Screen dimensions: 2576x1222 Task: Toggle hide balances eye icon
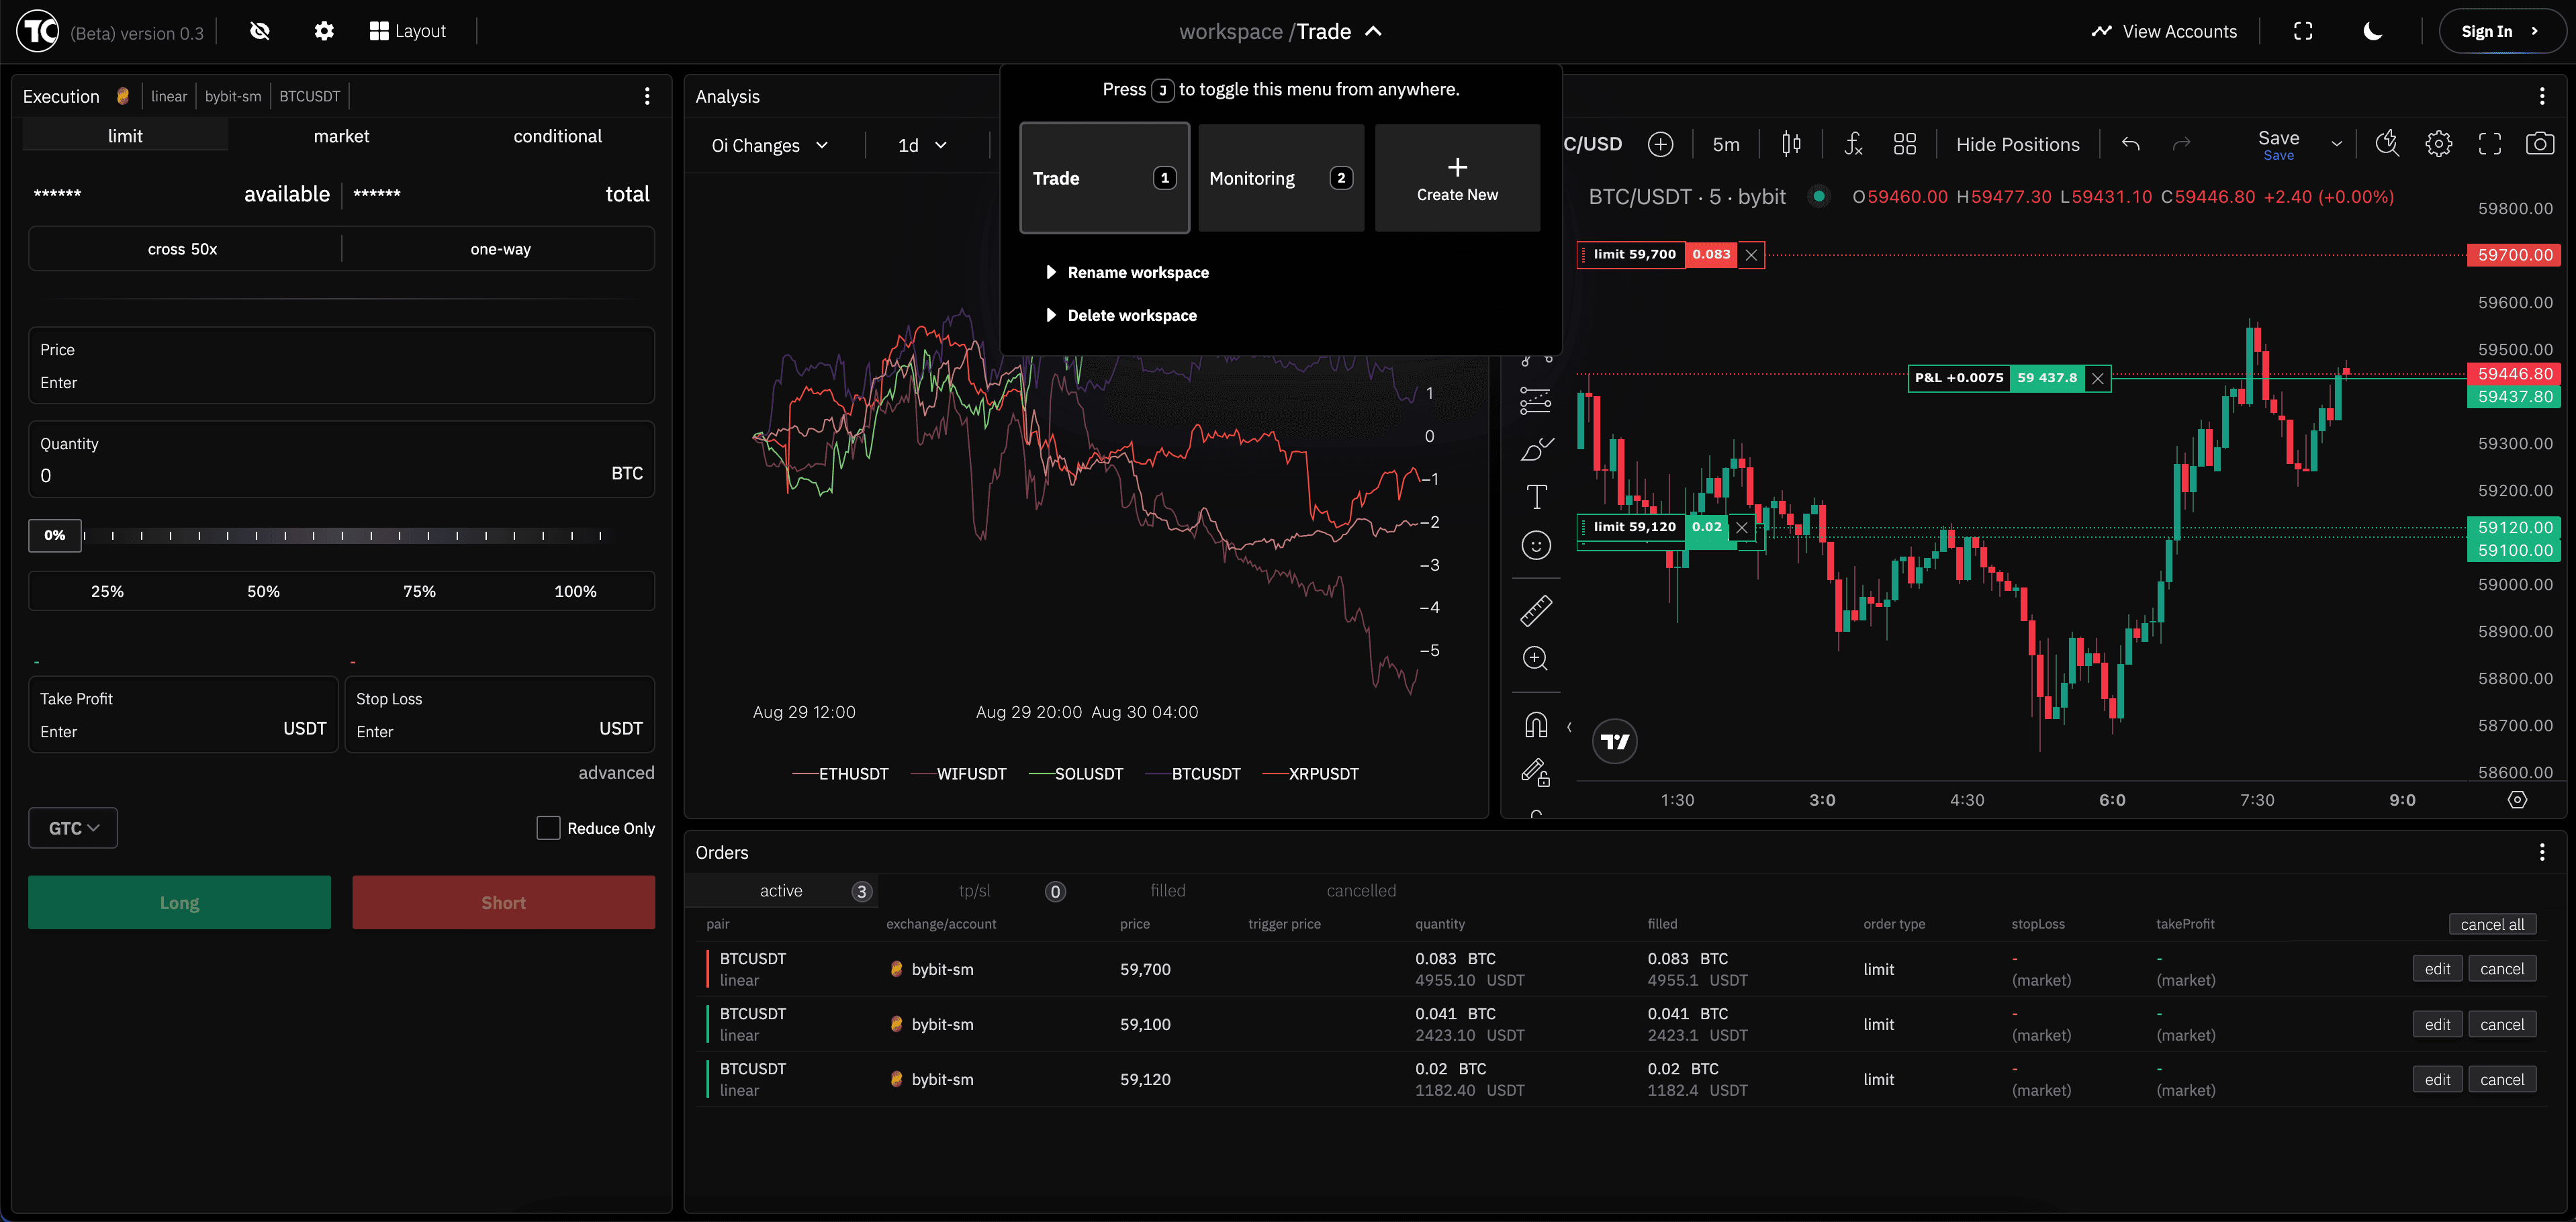click(260, 31)
